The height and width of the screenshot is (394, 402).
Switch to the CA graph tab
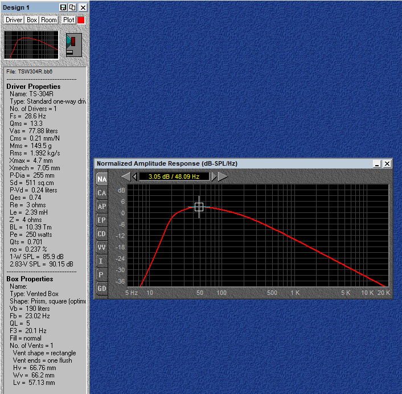(102, 193)
